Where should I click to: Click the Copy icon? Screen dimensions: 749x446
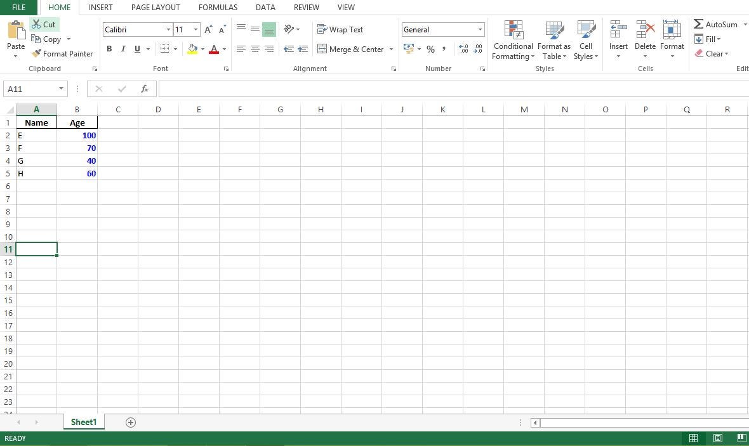36,39
